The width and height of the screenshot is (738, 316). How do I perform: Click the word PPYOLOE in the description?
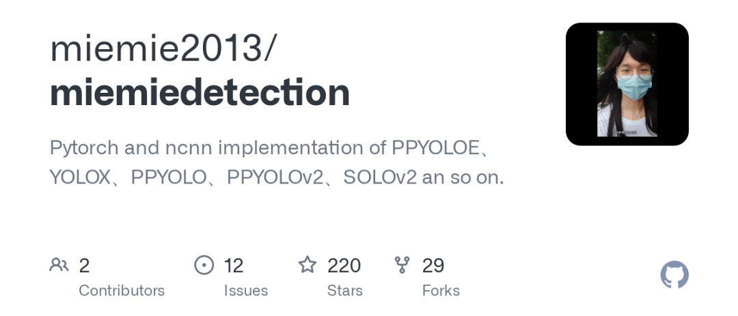click(x=435, y=147)
